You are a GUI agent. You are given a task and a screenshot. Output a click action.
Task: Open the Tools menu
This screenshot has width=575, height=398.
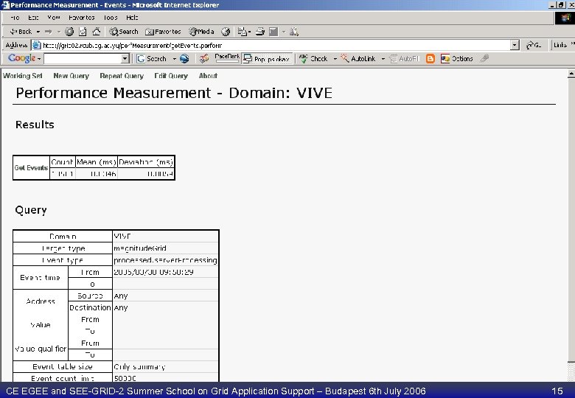[x=111, y=18]
